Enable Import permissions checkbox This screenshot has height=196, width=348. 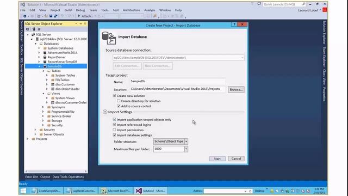coord(115,130)
